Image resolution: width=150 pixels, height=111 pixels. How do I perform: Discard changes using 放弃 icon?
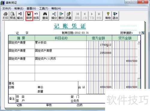click(36, 16)
